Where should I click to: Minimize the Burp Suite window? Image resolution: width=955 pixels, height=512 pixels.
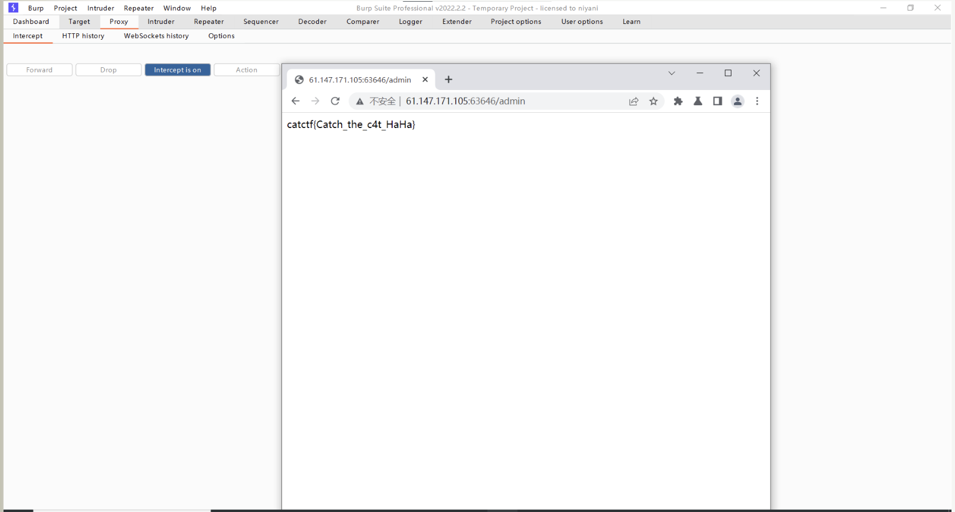click(x=883, y=8)
